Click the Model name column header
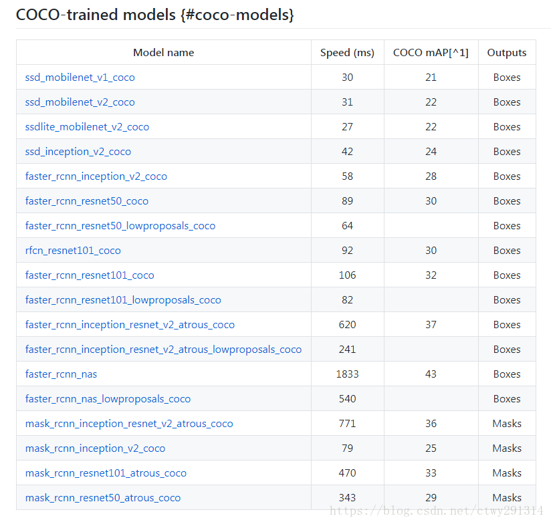Screen dimensions: 551x524 point(163,53)
